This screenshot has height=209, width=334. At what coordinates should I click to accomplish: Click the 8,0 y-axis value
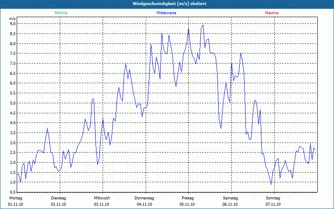[x=13, y=43]
